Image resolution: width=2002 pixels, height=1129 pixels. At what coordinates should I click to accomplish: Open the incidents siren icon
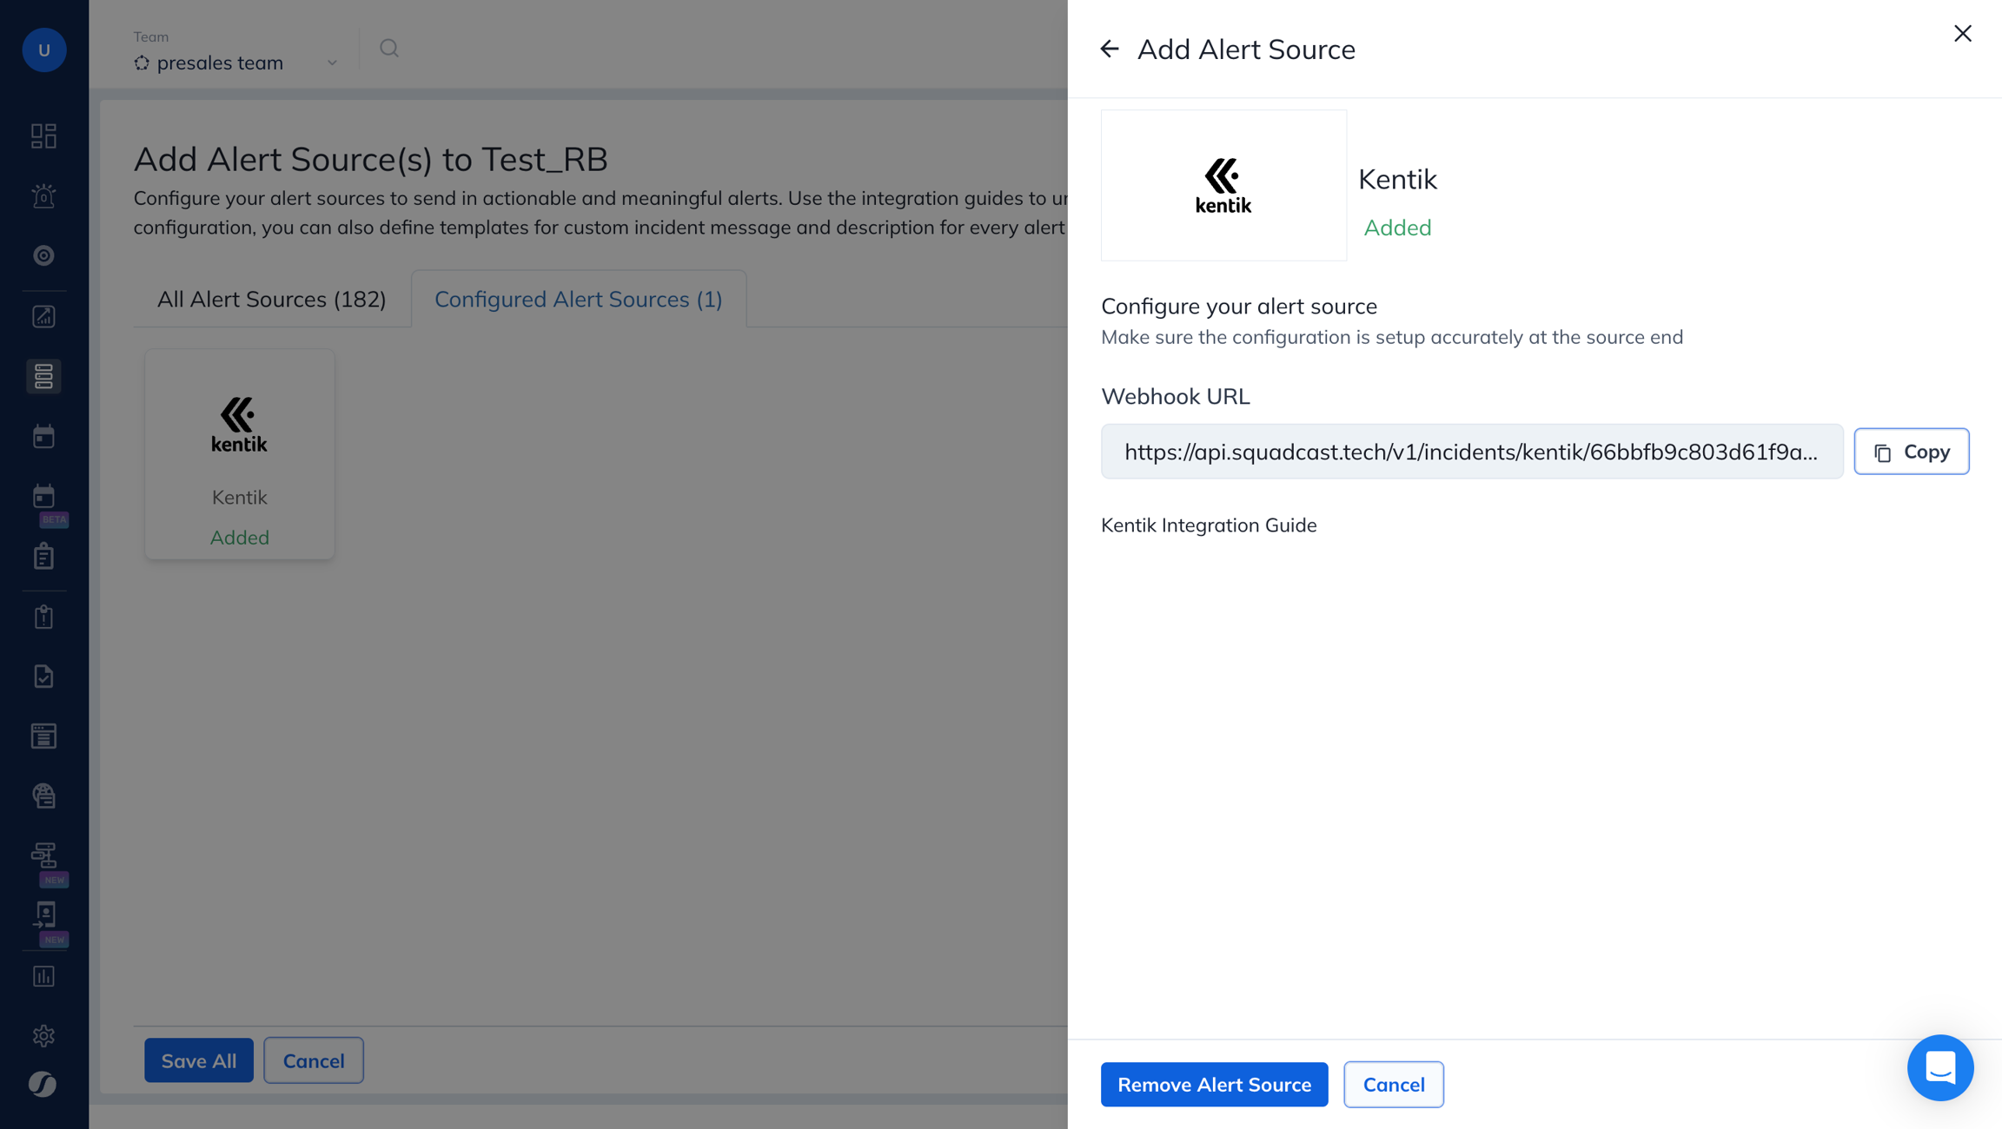coord(43,196)
